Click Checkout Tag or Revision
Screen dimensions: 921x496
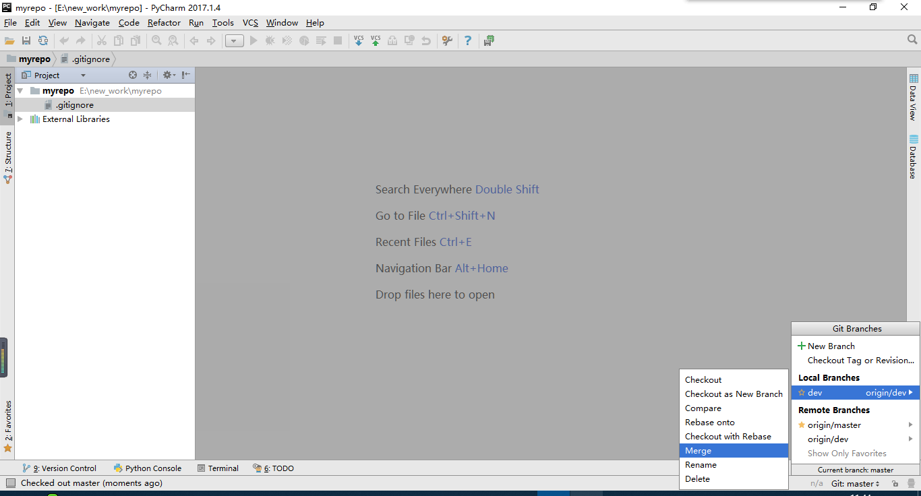coord(856,361)
